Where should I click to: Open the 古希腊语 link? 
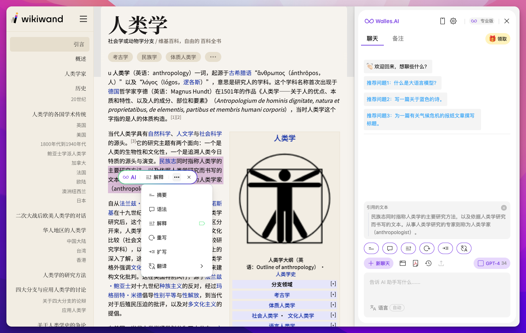(x=240, y=73)
